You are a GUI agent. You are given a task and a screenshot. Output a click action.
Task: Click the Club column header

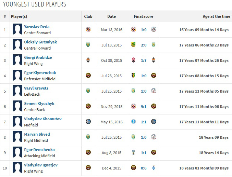coord(88,16)
